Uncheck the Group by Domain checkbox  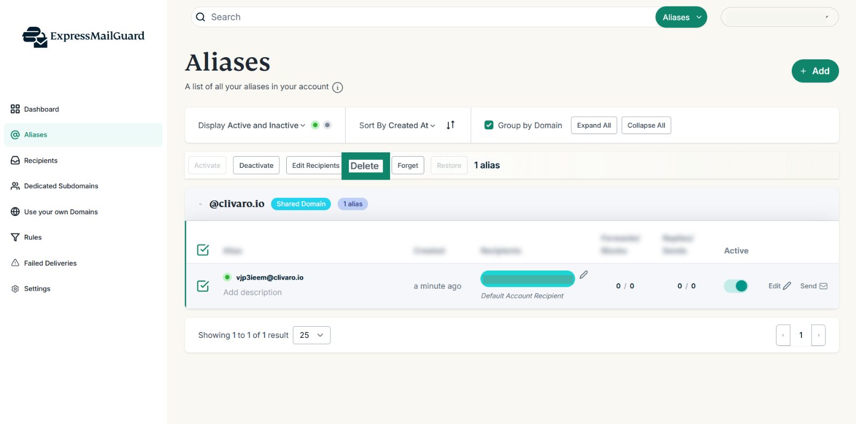click(488, 125)
